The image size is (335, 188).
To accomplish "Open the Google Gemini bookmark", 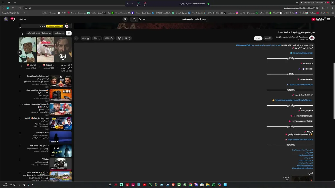I will click(x=199, y=13).
